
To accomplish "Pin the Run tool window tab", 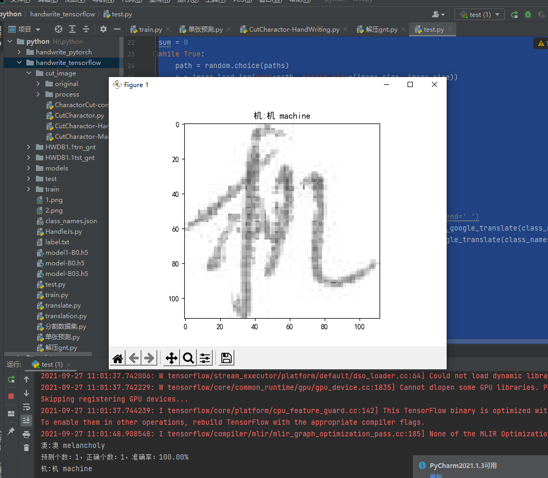I will pos(11,432).
